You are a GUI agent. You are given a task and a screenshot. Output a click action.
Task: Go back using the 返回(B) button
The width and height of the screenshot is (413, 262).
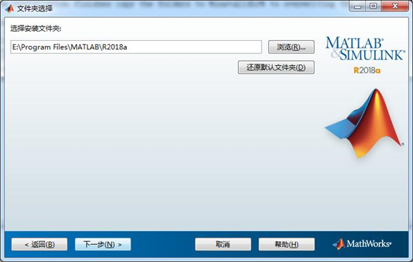(39, 244)
